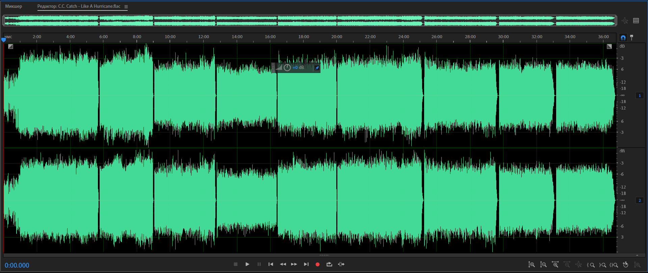Pin the HUD gain control

pyautogui.click(x=317, y=68)
